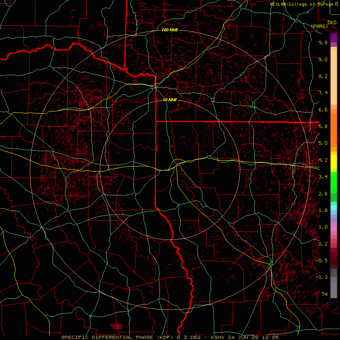Viewport: 340px width, 340px height.
Task: Click the 8.2 legend value
Action: click(x=323, y=76)
